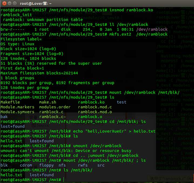The image size is (194, 183).
Task: Click the 'Module.markers' file name
Action: point(18,107)
